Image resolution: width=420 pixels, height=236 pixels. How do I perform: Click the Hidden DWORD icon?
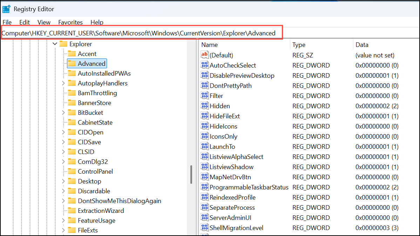205,106
